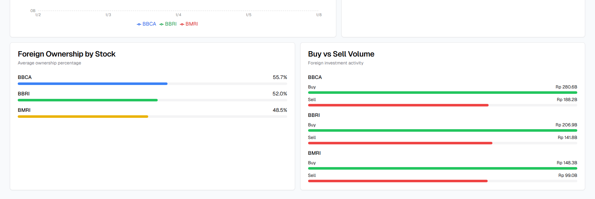The image size is (595, 199).
Task: Click the Sell label under BMRI
Action: pos(312,175)
